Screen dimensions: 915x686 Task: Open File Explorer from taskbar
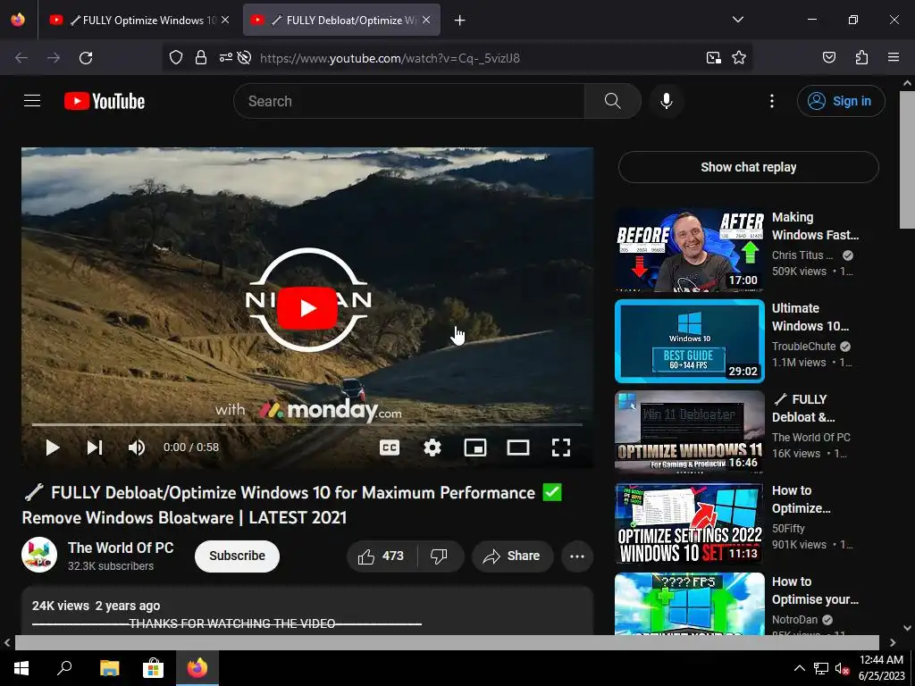[x=109, y=668]
